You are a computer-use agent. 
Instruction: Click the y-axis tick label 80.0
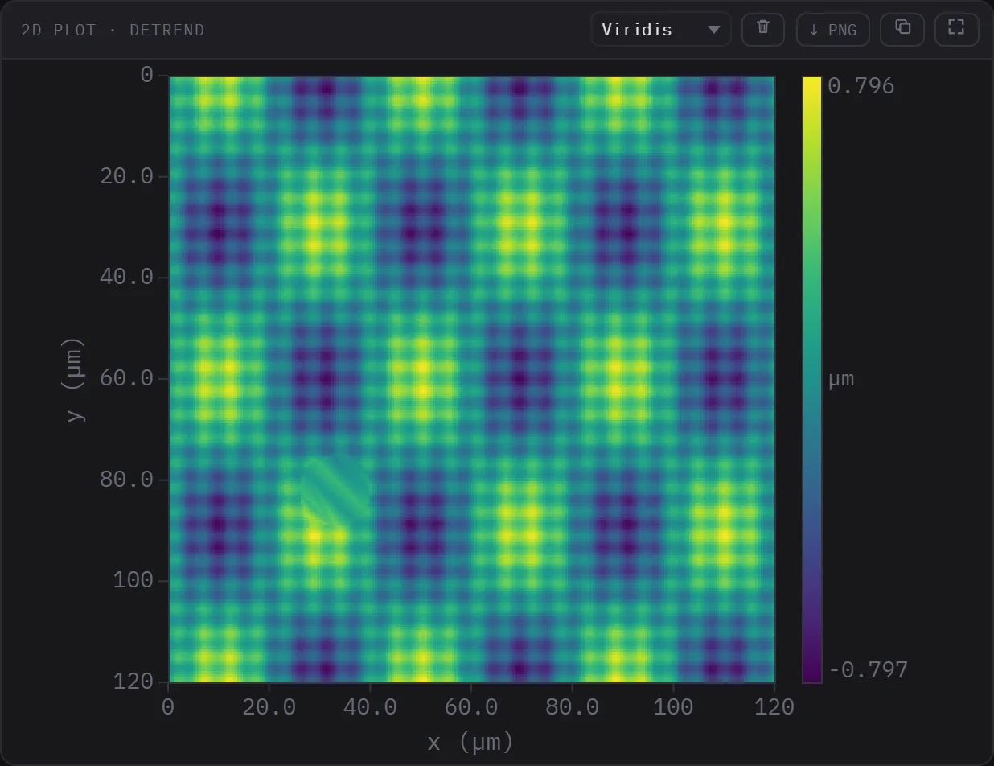pos(126,480)
